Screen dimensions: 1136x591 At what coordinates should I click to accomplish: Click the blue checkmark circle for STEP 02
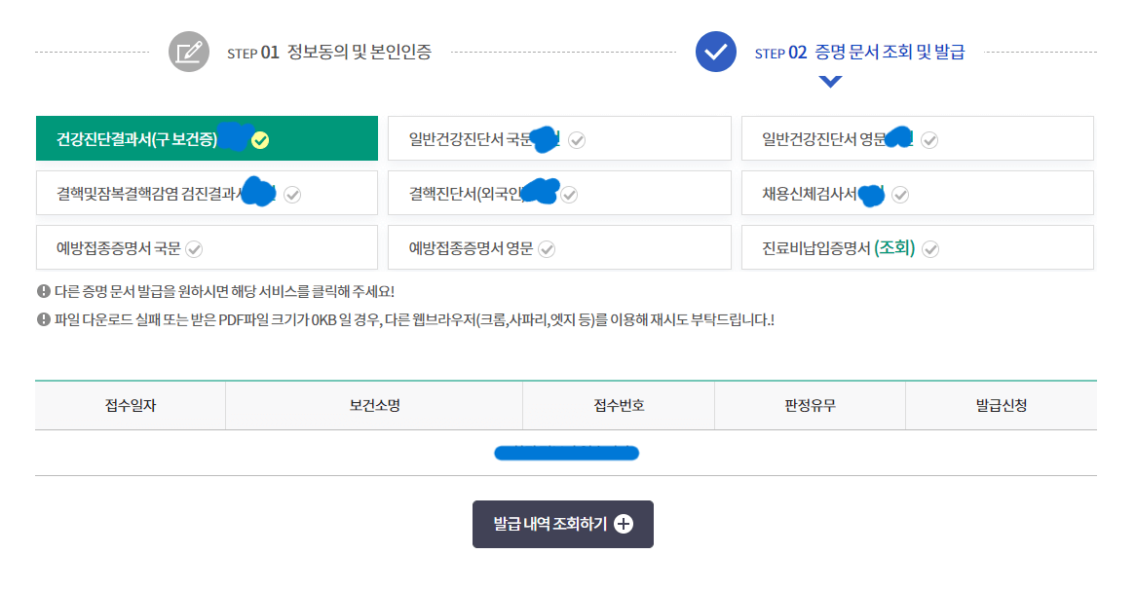pyautogui.click(x=714, y=52)
